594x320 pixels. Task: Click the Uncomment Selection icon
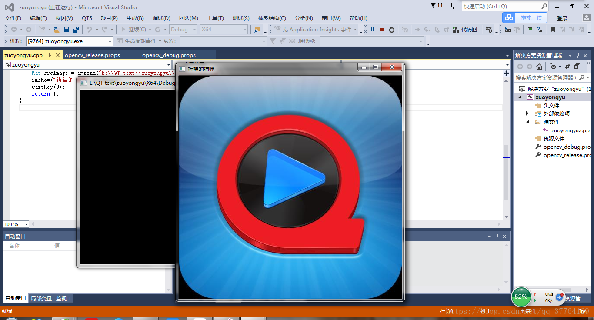tap(540, 30)
